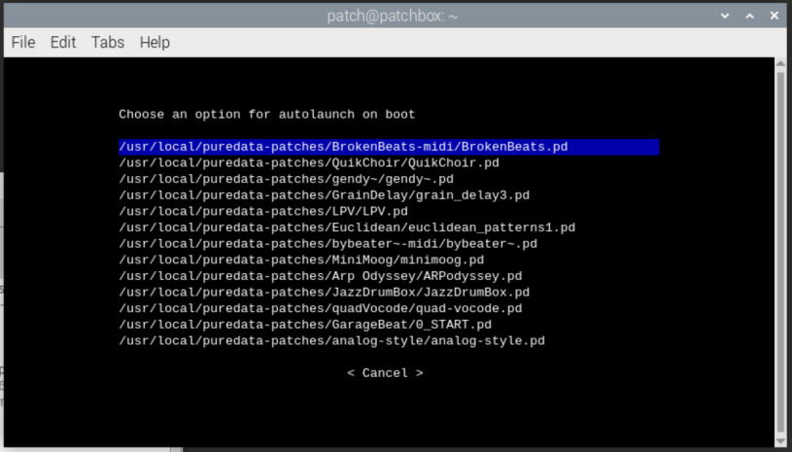Select the gendy~.pd patch entry
The width and height of the screenshot is (792, 452).
click(x=286, y=179)
